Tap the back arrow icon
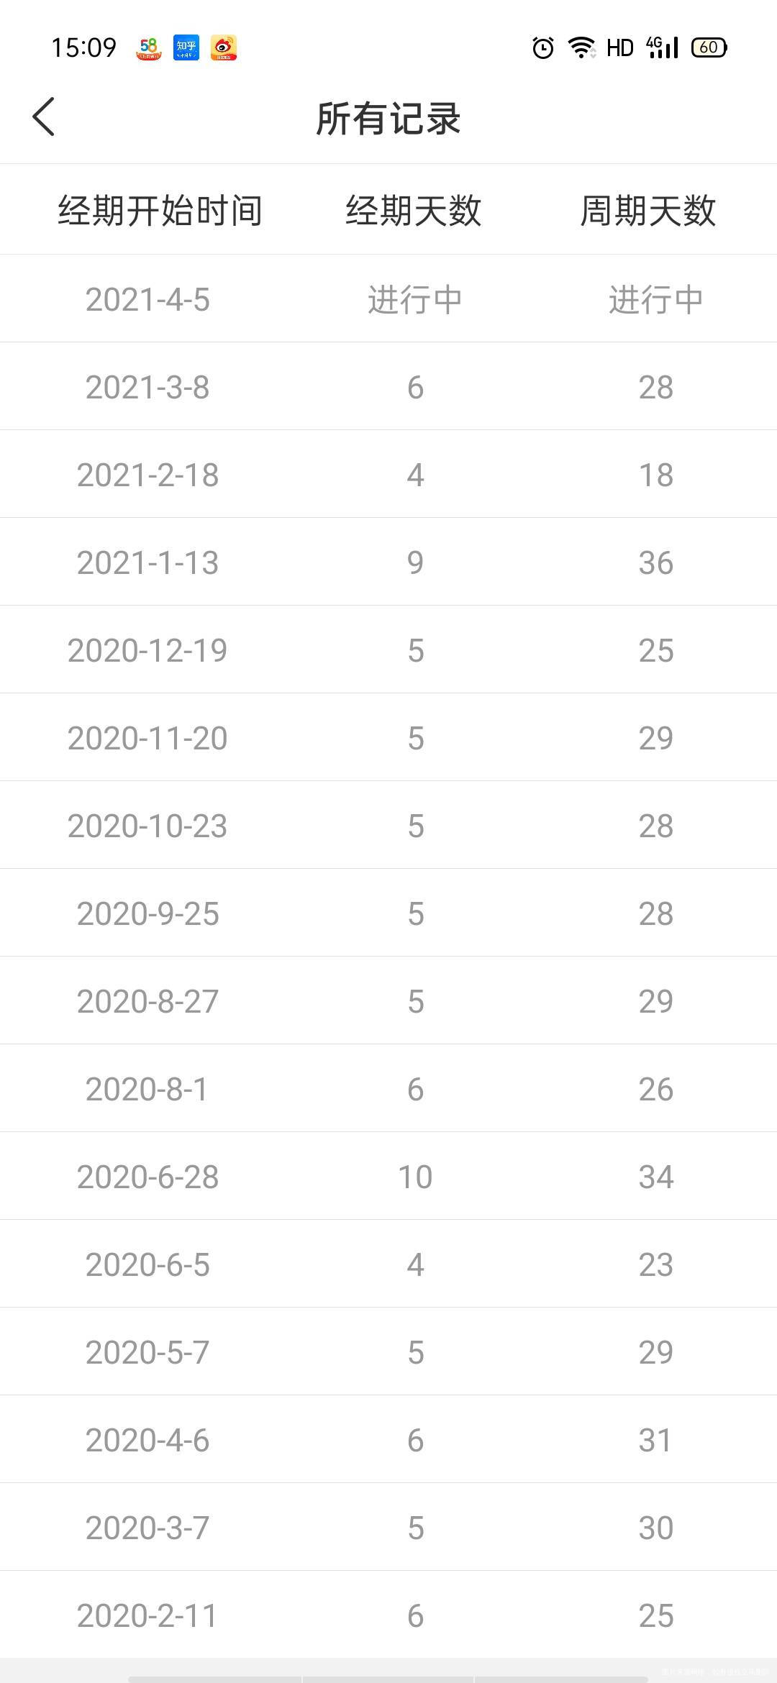 [x=44, y=117]
